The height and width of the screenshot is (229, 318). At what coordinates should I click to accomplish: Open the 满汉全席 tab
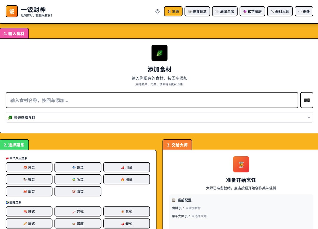(225, 11)
